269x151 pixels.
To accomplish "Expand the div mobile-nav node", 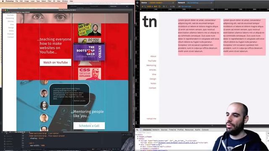I will (x=141, y=147).
